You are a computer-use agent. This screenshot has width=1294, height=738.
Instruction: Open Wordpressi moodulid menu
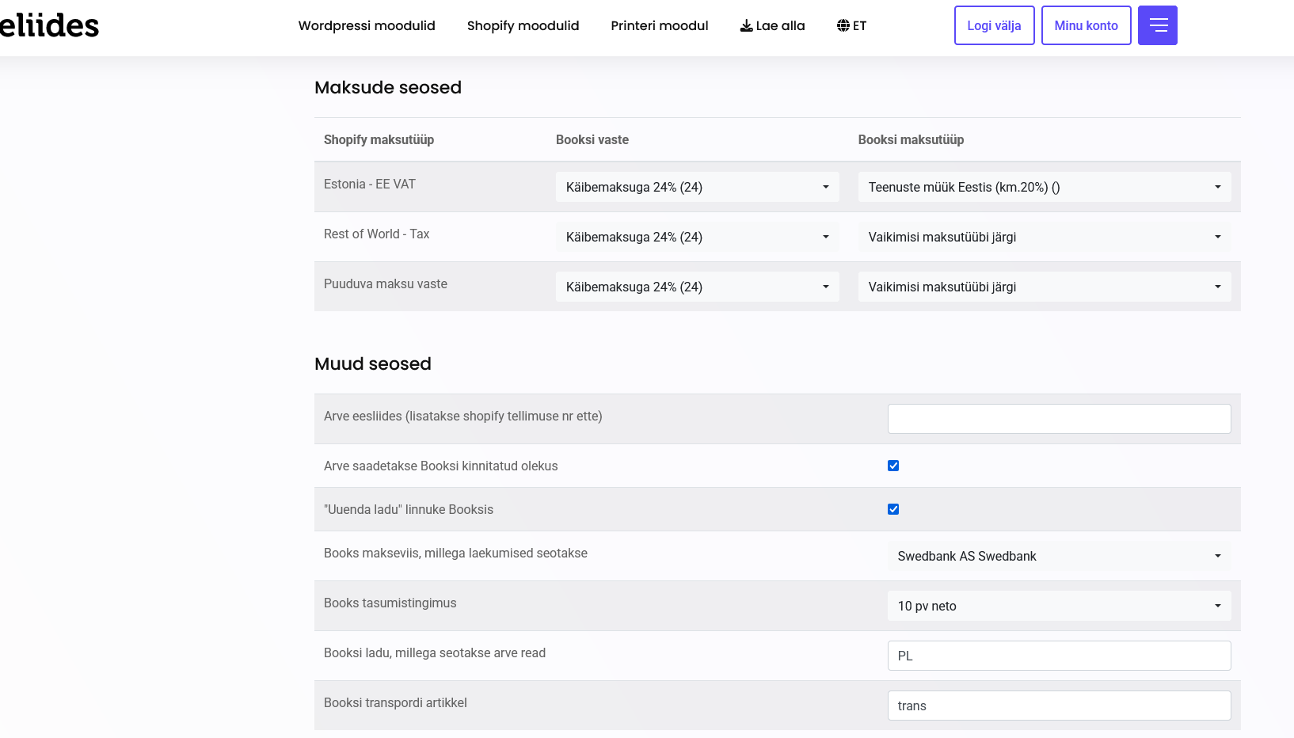[x=367, y=25]
